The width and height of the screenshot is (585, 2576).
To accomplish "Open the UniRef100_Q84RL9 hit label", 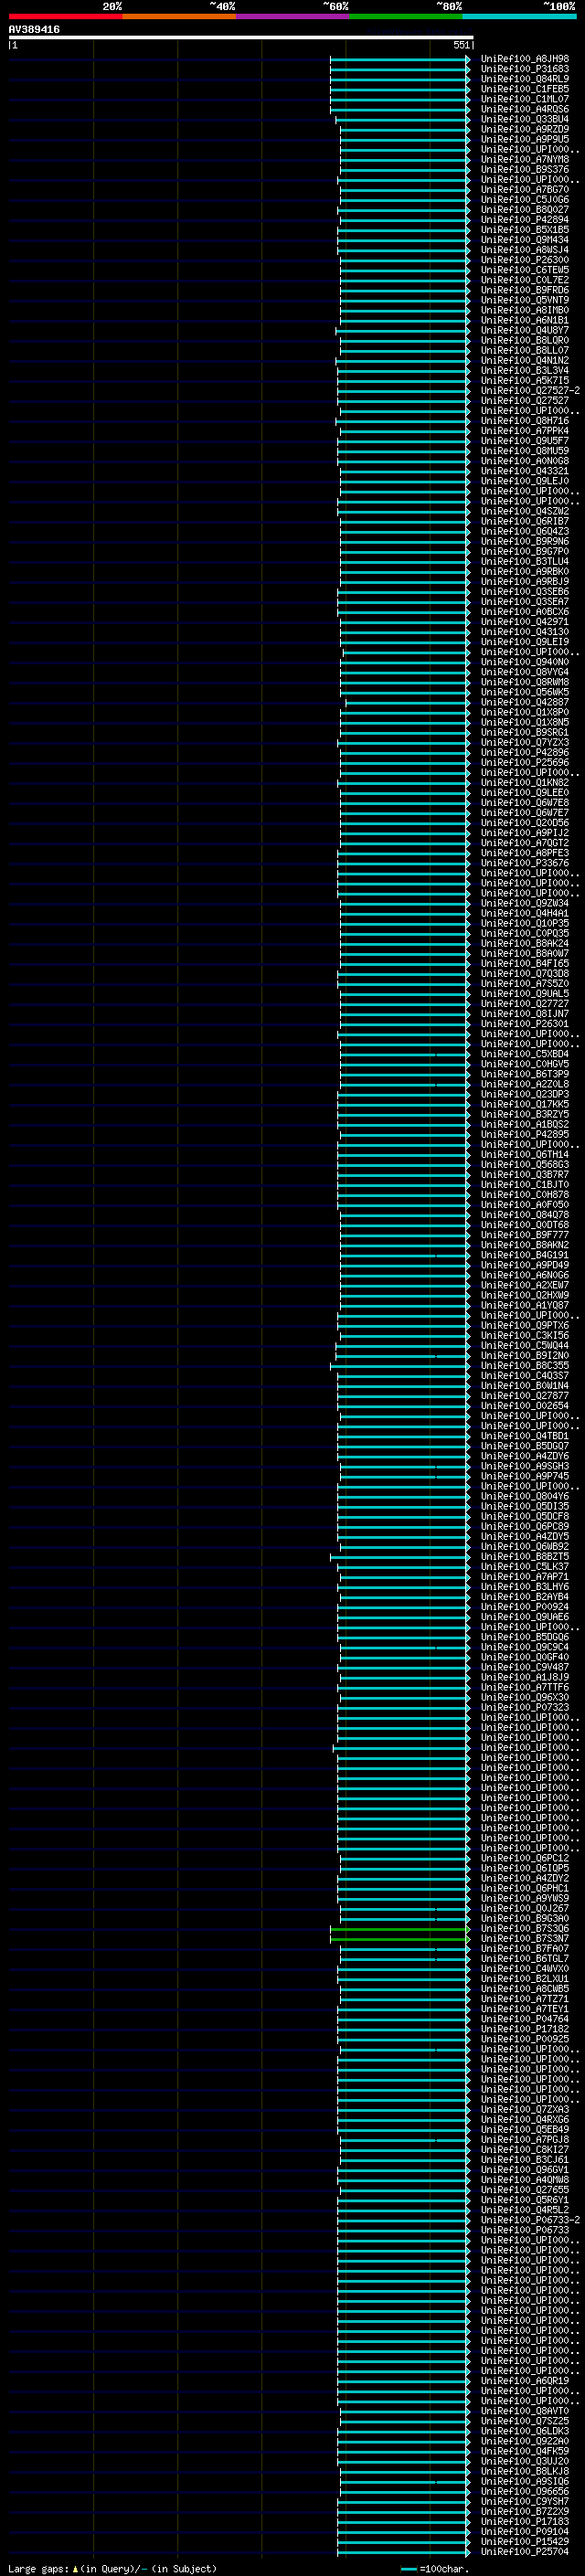I will point(524,79).
